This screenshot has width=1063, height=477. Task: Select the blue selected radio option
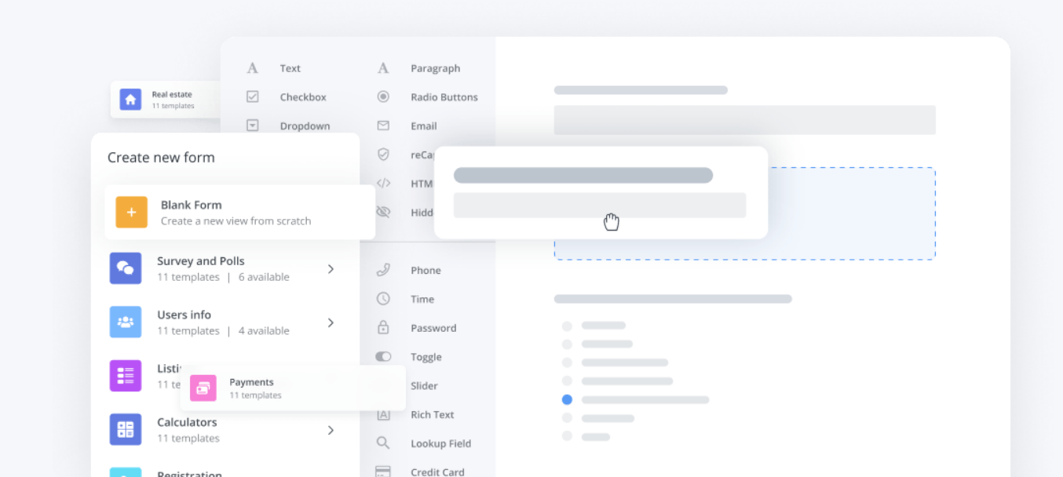(x=567, y=399)
